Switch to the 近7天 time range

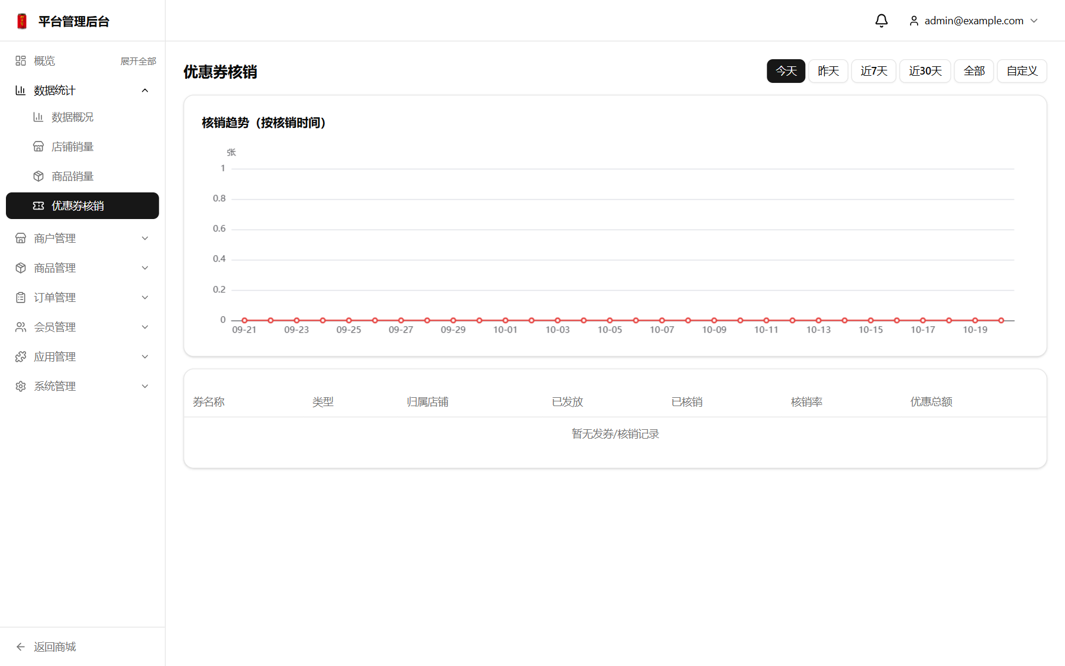[874, 71]
